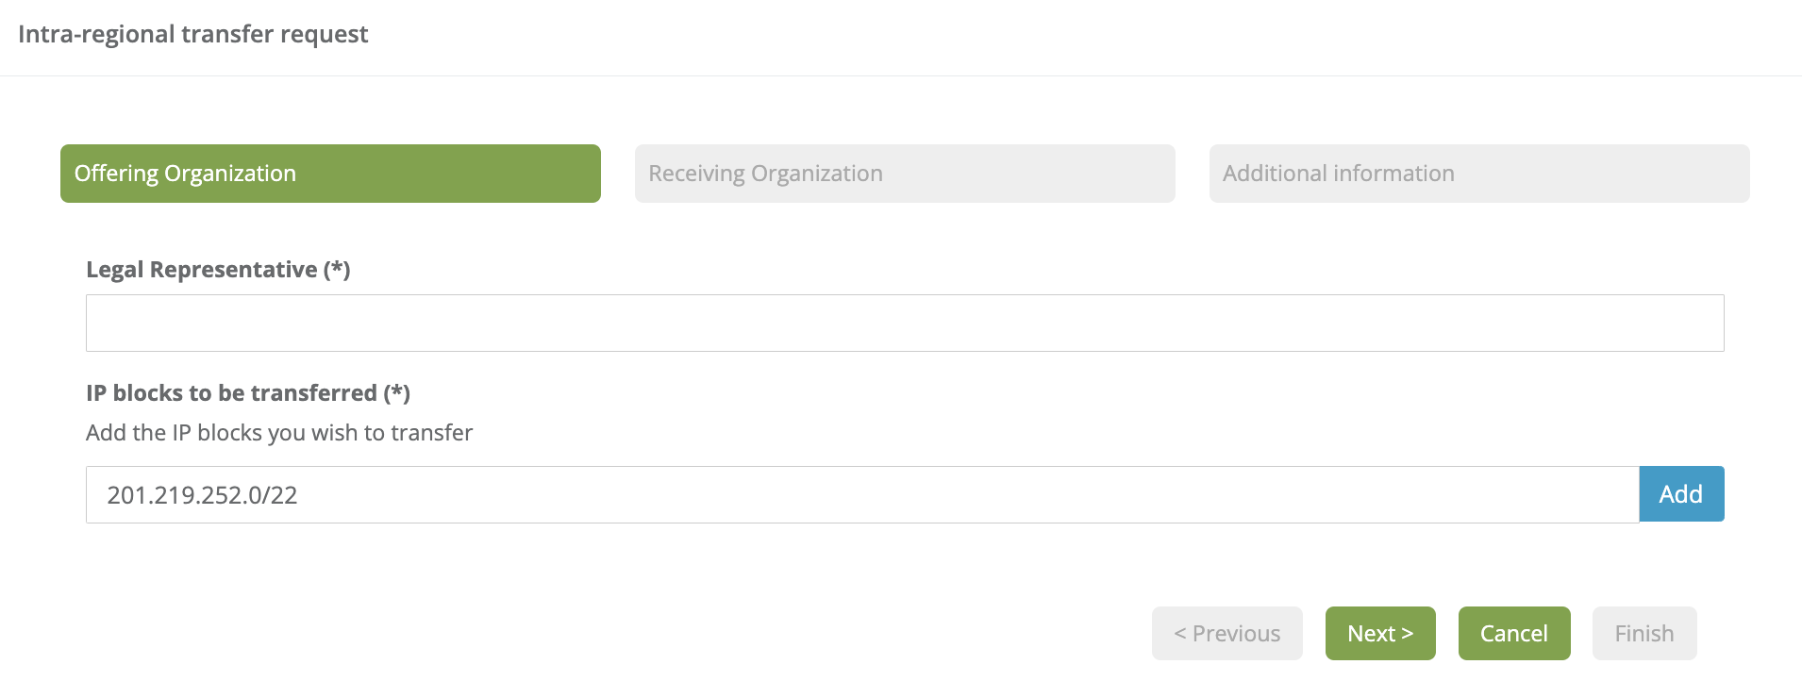
Task: Proceed using the green Next > button
Action: [x=1379, y=634]
